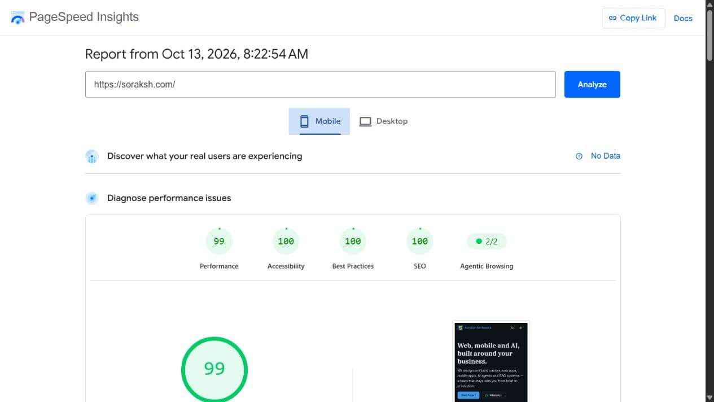Click the 'Performance' label text

coord(219,266)
